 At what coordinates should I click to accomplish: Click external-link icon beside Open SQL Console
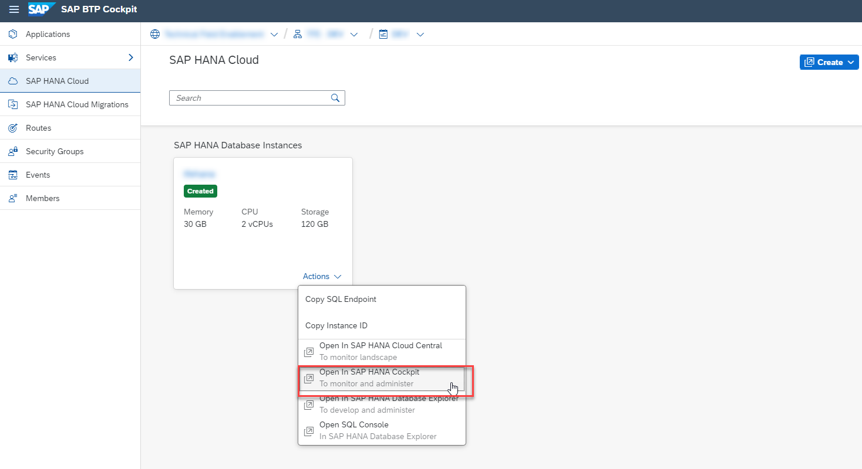309,431
